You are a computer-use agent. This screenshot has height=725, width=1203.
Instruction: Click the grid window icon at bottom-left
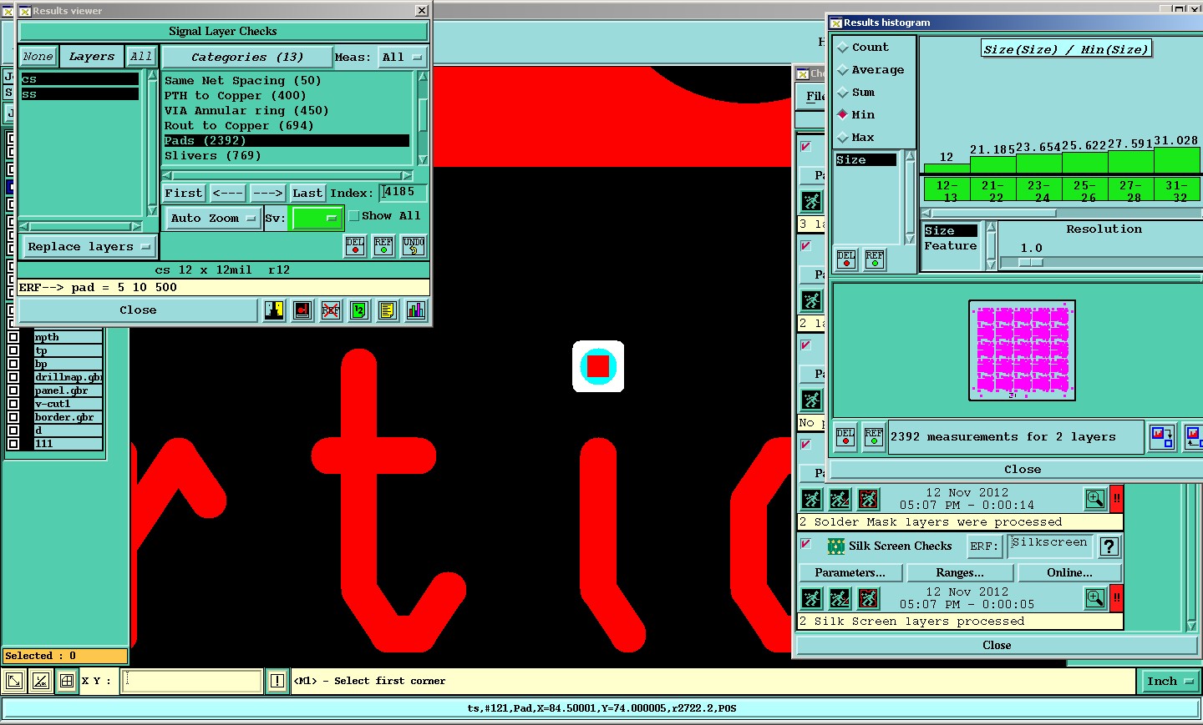(x=67, y=681)
